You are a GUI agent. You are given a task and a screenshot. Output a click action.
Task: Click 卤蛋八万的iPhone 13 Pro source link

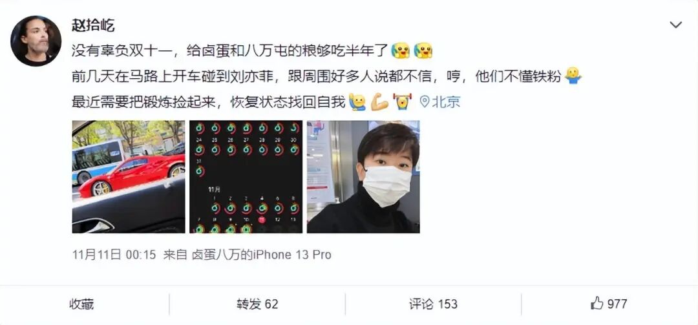click(x=261, y=255)
